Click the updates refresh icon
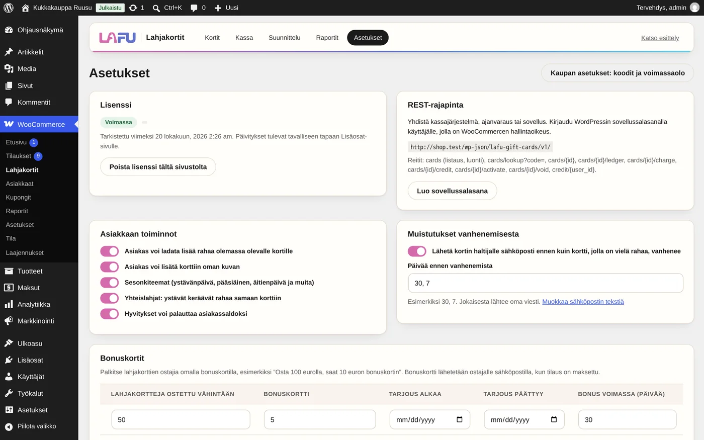704x440 pixels. pyautogui.click(x=133, y=8)
